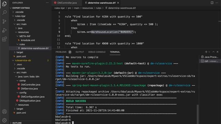Collapse the comp folder
The width and height of the screenshot is (221, 124).
coord(22,81)
